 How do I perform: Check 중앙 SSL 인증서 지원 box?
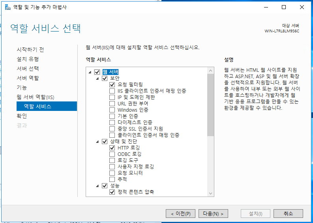[x=112, y=129]
